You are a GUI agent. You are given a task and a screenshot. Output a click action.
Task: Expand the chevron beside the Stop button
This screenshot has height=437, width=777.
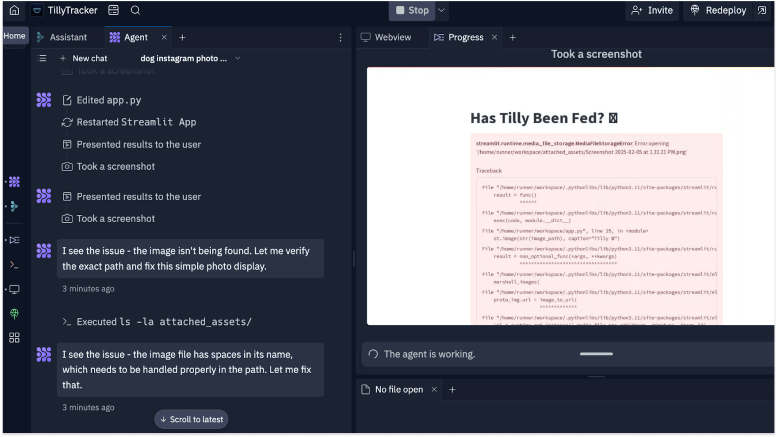click(441, 11)
